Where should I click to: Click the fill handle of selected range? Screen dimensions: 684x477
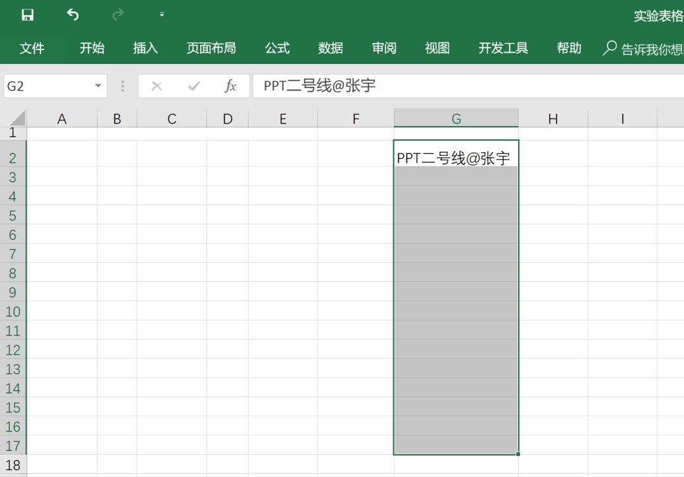[x=518, y=454]
